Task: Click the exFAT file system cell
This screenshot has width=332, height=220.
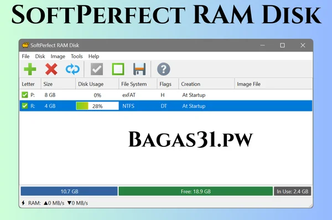Action: pos(129,95)
